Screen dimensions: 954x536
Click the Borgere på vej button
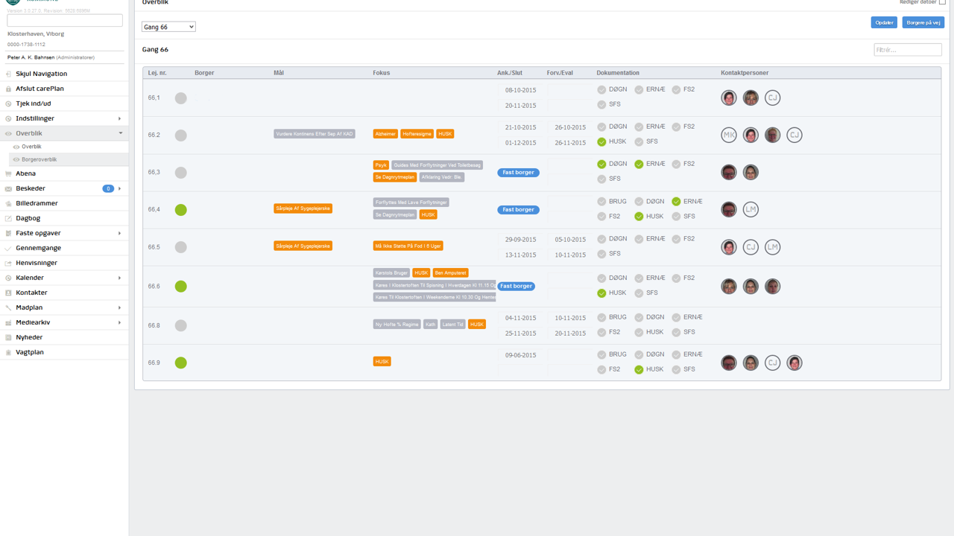[x=923, y=22]
